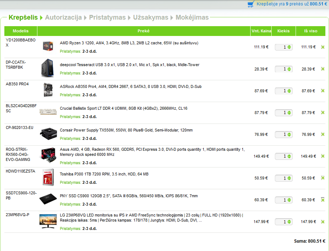
Task: Open deepcool Tesseract product link
Action: click(130, 65)
